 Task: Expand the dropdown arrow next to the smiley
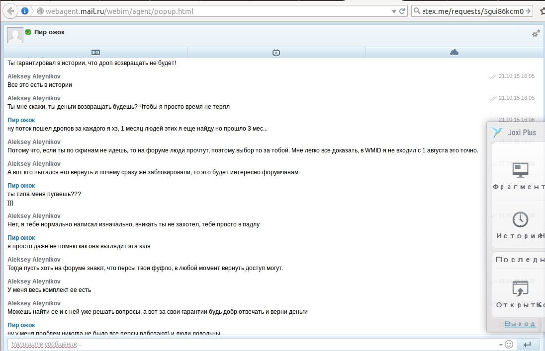point(501,345)
